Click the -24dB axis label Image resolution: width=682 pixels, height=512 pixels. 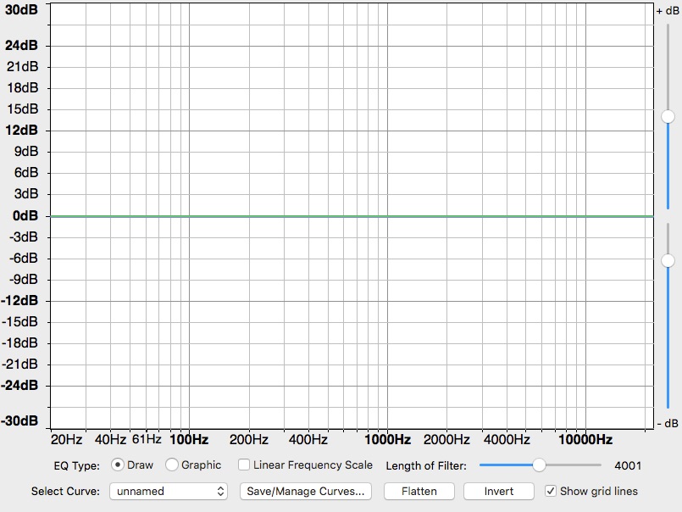pyautogui.click(x=19, y=385)
